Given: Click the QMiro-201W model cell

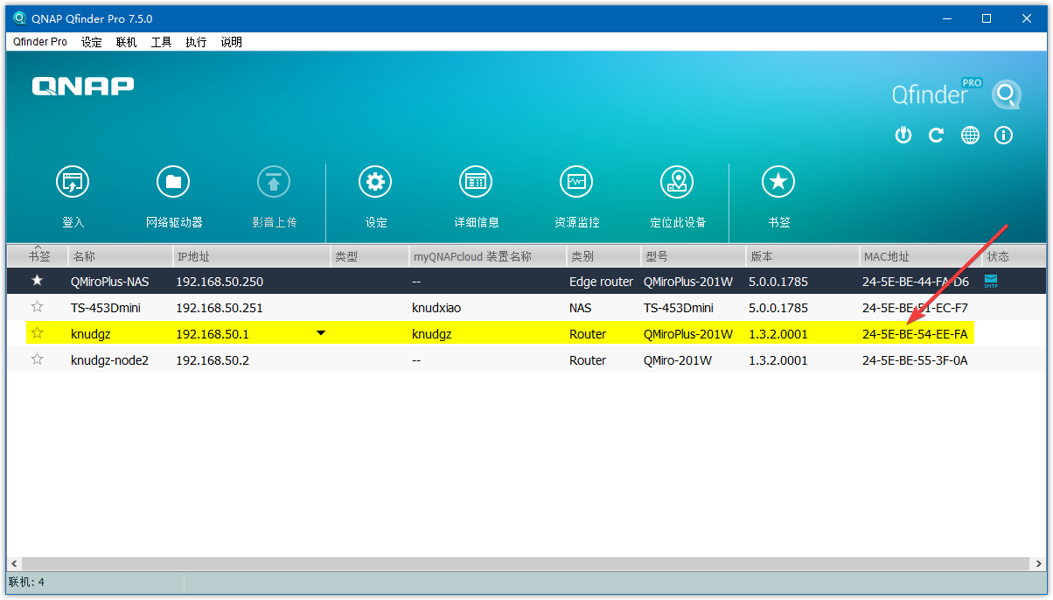Looking at the screenshot, I should tap(680, 360).
